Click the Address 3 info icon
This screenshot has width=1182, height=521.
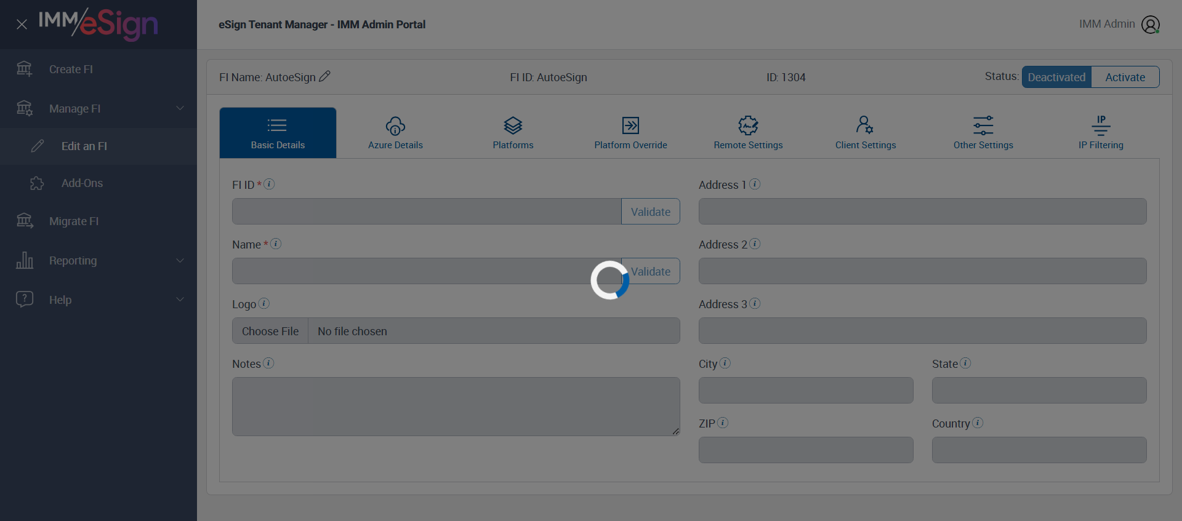[x=755, y=303]
